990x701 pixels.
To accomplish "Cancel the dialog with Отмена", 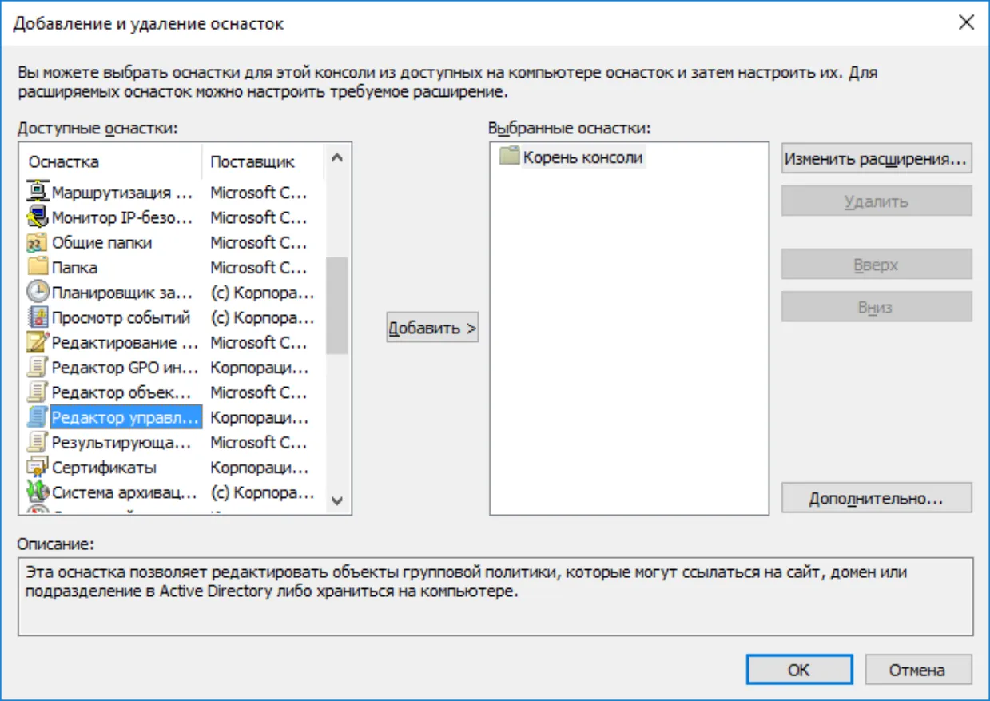I will point(918,670).
